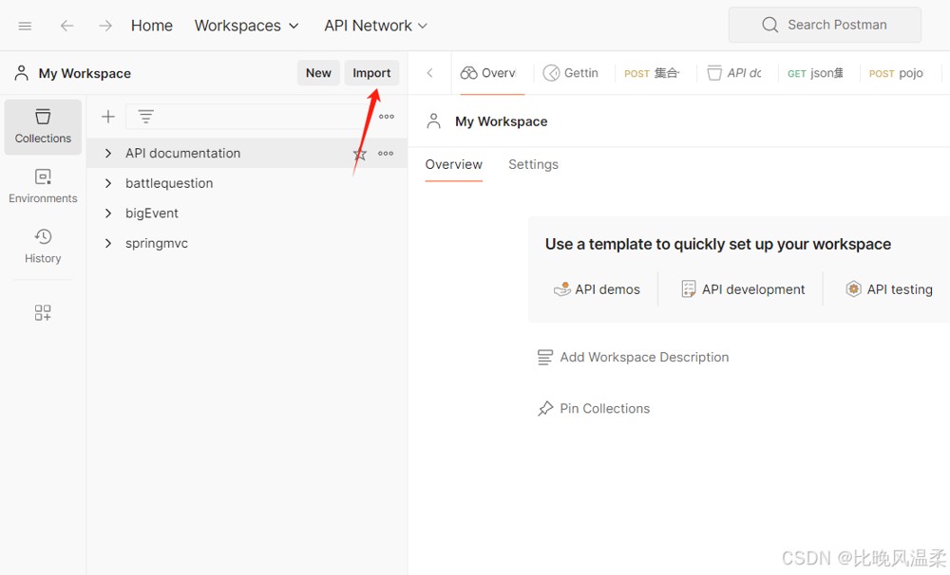Go forward with the right arrow

click(105, 26)
